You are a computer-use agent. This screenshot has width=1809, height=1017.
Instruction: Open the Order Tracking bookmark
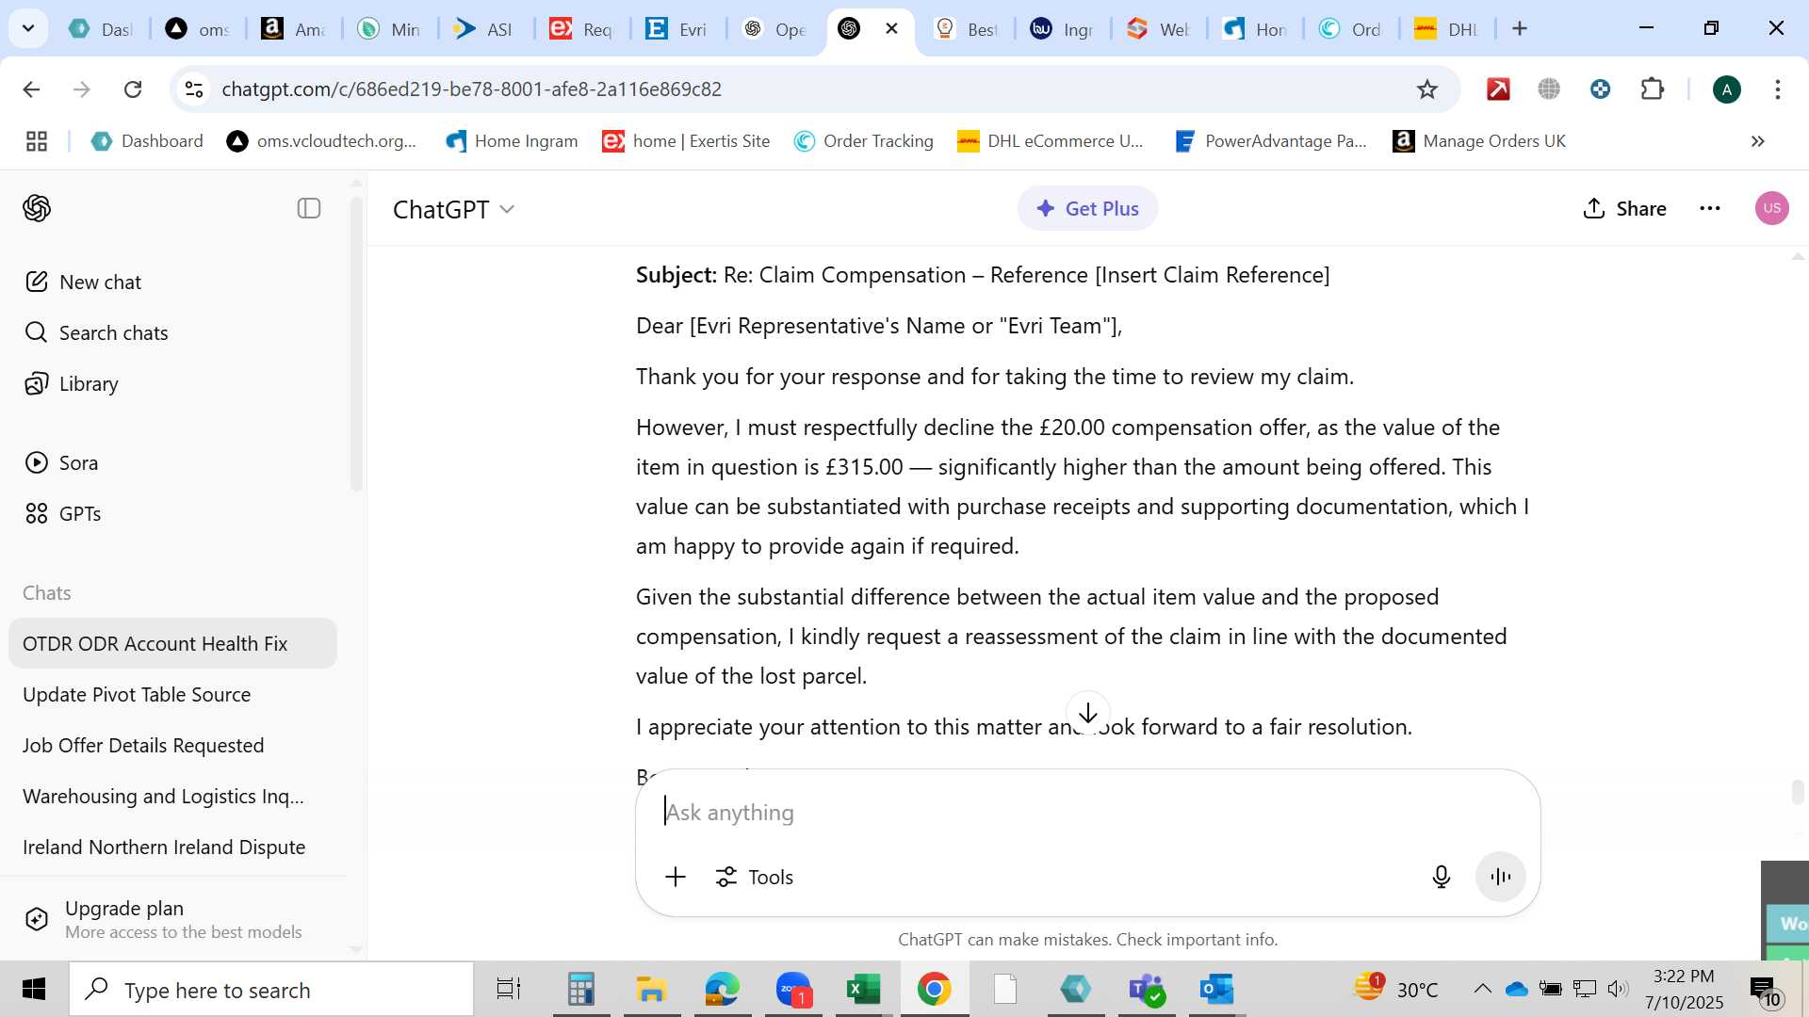coord(863,141)
